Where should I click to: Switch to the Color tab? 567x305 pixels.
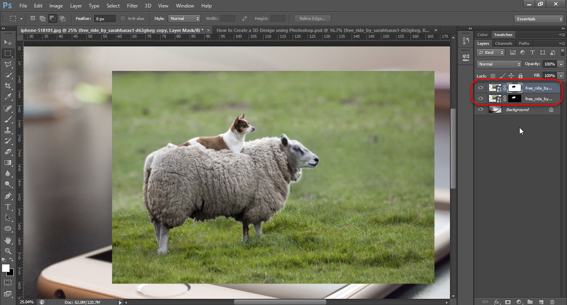(482, 35)
